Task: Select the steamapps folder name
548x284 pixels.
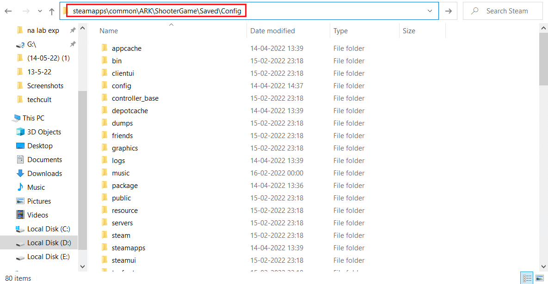Action: pos(129,248)
